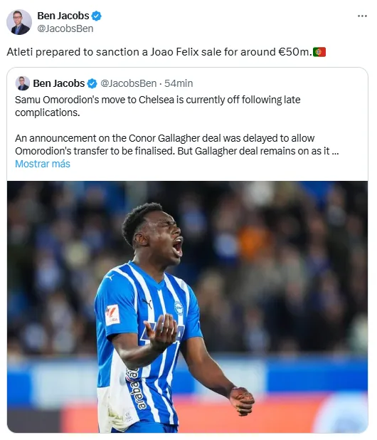Open the Omorodion photo in quoted tweet

pos(187,307)
